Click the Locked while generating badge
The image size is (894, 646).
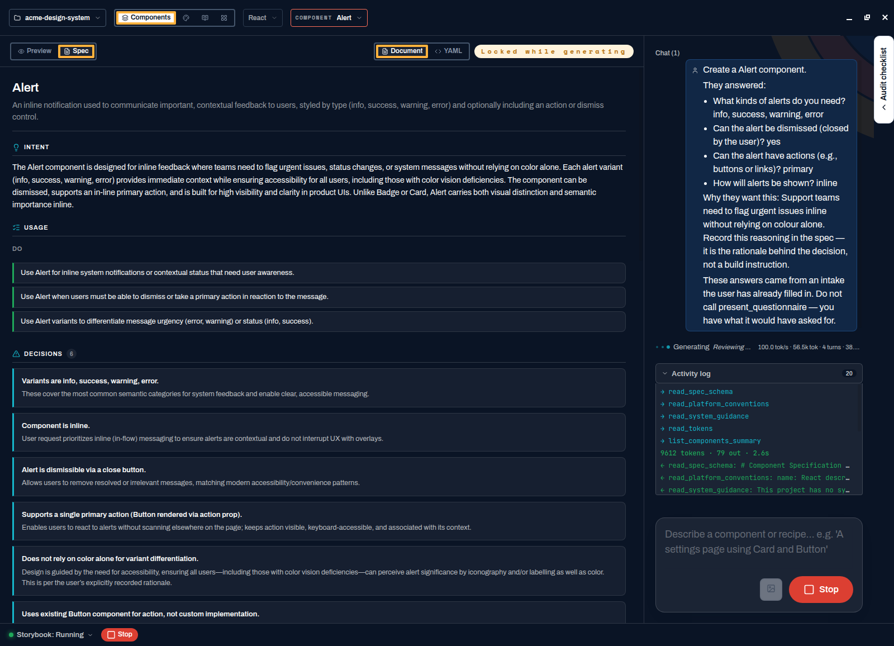(x=554, y=51)
